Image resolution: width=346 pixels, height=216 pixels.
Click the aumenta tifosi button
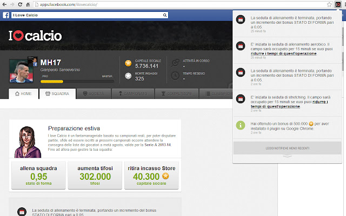point(95,175)
